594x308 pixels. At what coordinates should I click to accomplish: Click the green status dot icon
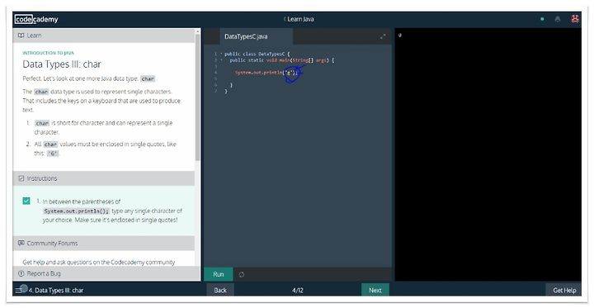click(543, 19)
